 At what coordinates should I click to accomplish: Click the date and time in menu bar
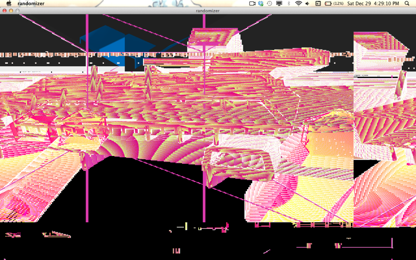[x=373, y=4]
